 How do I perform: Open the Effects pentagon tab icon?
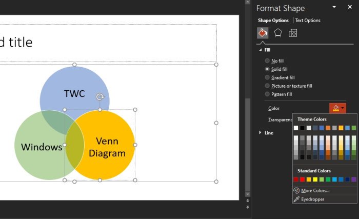pyautogui.click(x=278, y=33)
